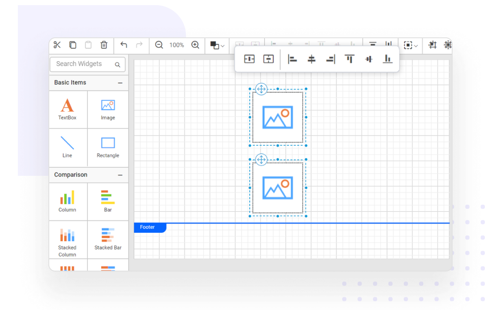Undo the last action
501x310 pixels.
pyautogui.click(x=124, y=45)
